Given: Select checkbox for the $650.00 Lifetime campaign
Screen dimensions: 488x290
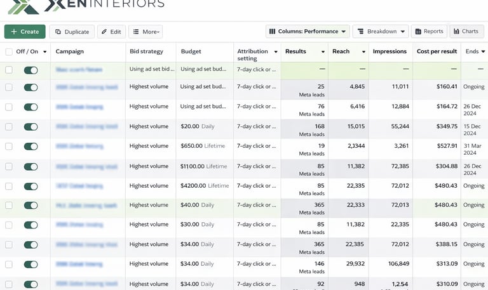Looking at the screenshot, I should 9,147.
